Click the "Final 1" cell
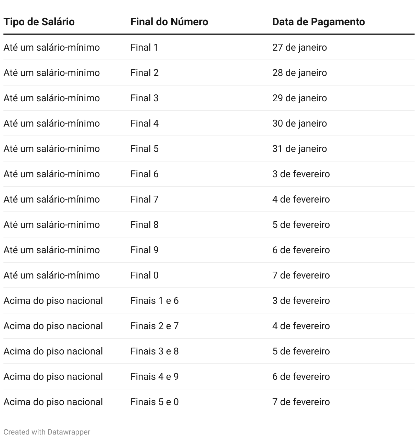 click(x=144, y=48)
